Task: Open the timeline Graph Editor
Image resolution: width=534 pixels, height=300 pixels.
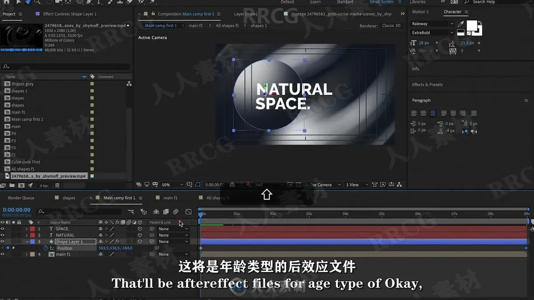Action: point(189,212)
